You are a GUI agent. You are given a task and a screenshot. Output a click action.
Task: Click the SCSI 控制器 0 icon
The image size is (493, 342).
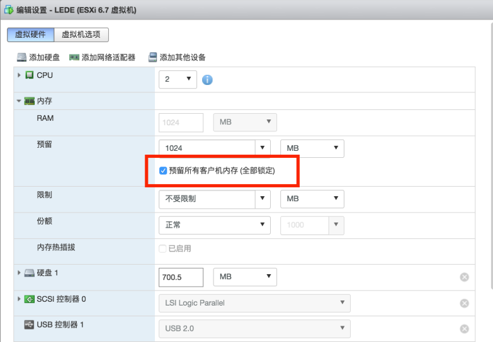pos(29,299)
